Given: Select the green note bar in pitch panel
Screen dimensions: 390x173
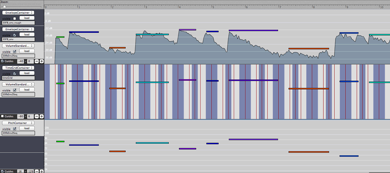Looking at the screenshot, I should 60,141.
